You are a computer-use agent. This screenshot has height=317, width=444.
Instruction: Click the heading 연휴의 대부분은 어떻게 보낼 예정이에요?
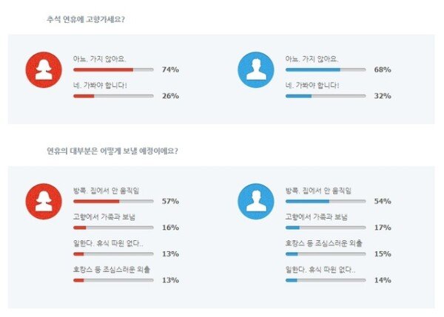pyautogui.click(x=112, y=151)
